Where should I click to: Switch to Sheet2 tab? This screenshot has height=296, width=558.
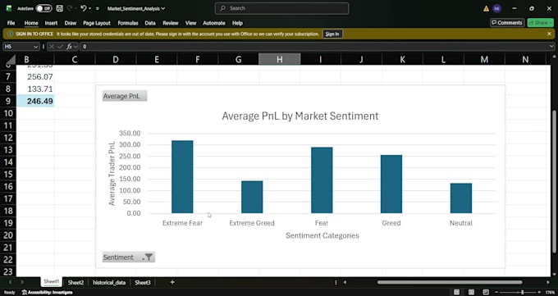pyautogui.click(x=75, y=283)
